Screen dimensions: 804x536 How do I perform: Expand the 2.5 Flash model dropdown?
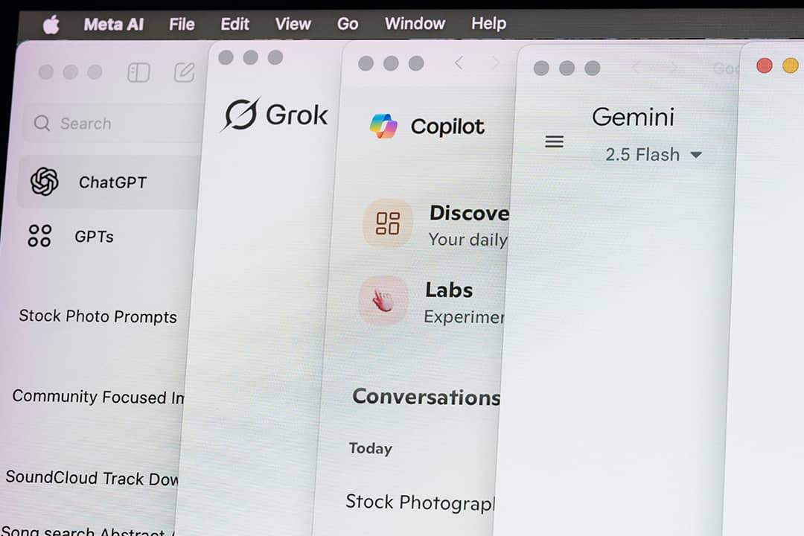pos(654,154)
